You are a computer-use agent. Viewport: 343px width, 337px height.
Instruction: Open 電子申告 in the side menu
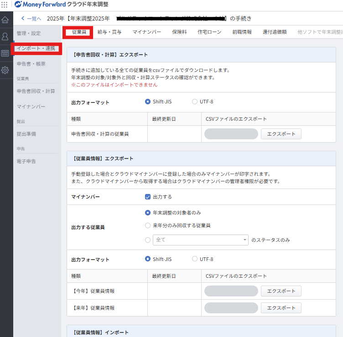click(x=26, y=161)
